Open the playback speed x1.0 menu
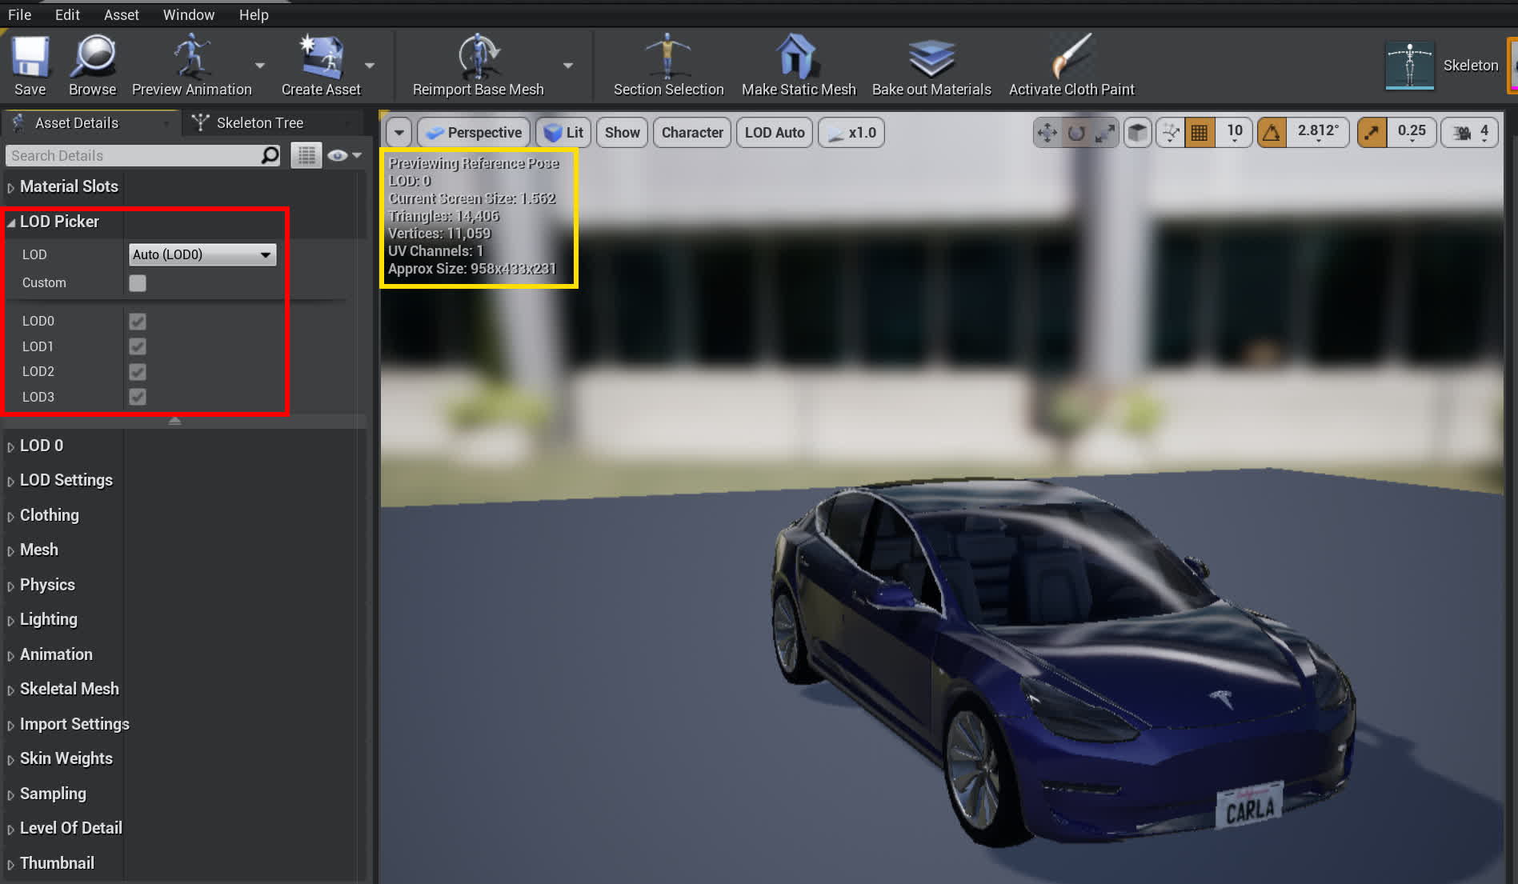This screenshot has width=1518, height=884. point(851,133)
